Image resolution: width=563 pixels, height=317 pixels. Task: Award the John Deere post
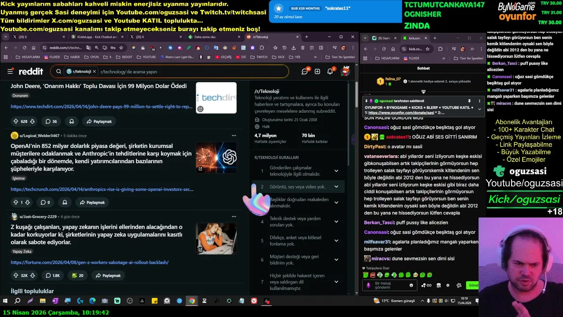click(71, 121)
